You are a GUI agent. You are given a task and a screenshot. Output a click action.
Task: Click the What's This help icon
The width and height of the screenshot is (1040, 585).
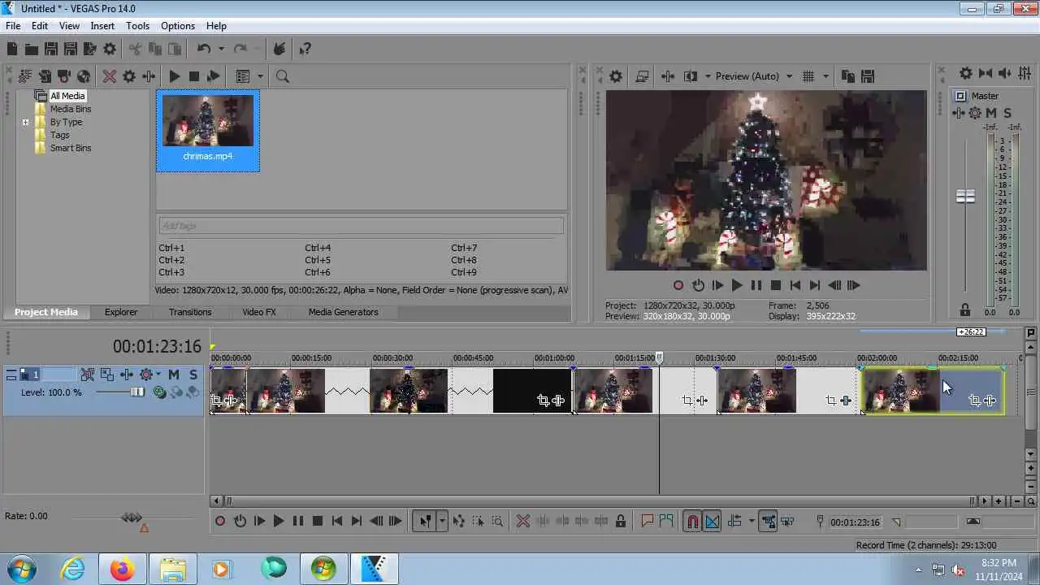pos(305,50)
